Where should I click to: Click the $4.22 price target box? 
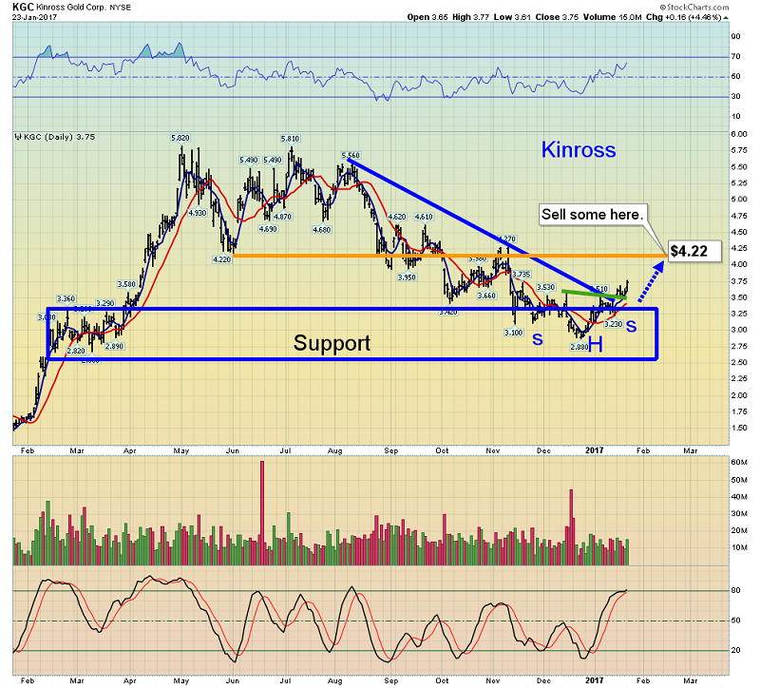694,251
